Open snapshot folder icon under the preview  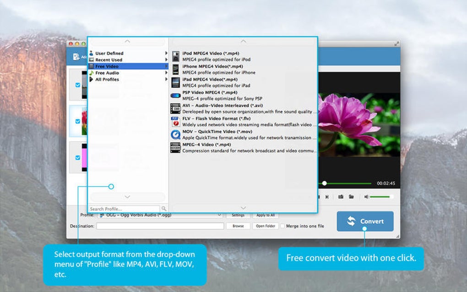[352, 197]
